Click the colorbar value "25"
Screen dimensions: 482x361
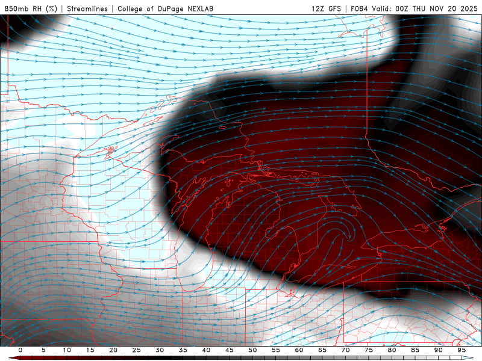137,350
